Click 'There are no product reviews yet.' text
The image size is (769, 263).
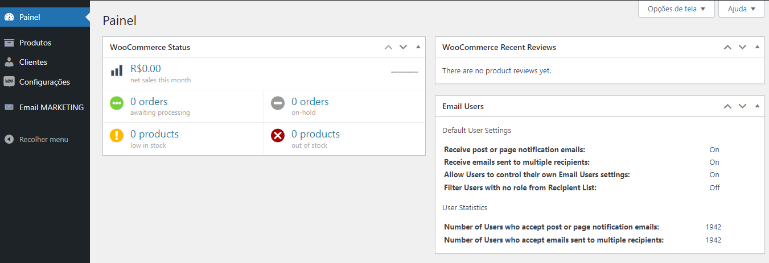497,71
